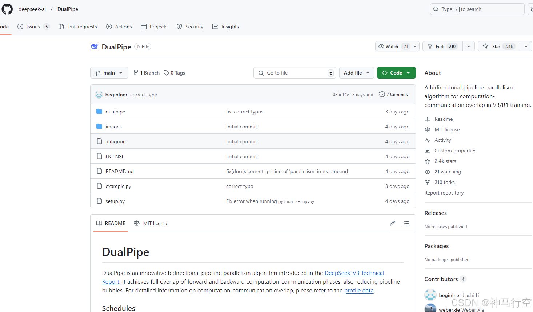Viewport: 533px width, 312px height.
Task: Open the Add file dropdown
Action: click(357, 73)
